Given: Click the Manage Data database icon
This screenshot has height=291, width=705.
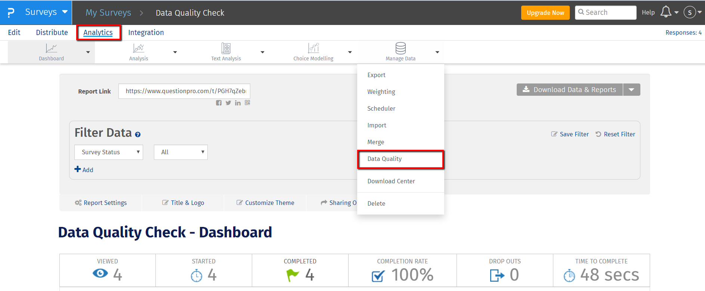Looking at the screenshot, I should click(x=401, y=48).
